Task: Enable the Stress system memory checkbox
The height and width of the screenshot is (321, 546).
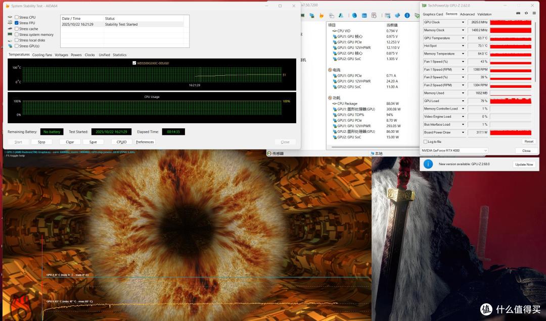Action: 17,34
